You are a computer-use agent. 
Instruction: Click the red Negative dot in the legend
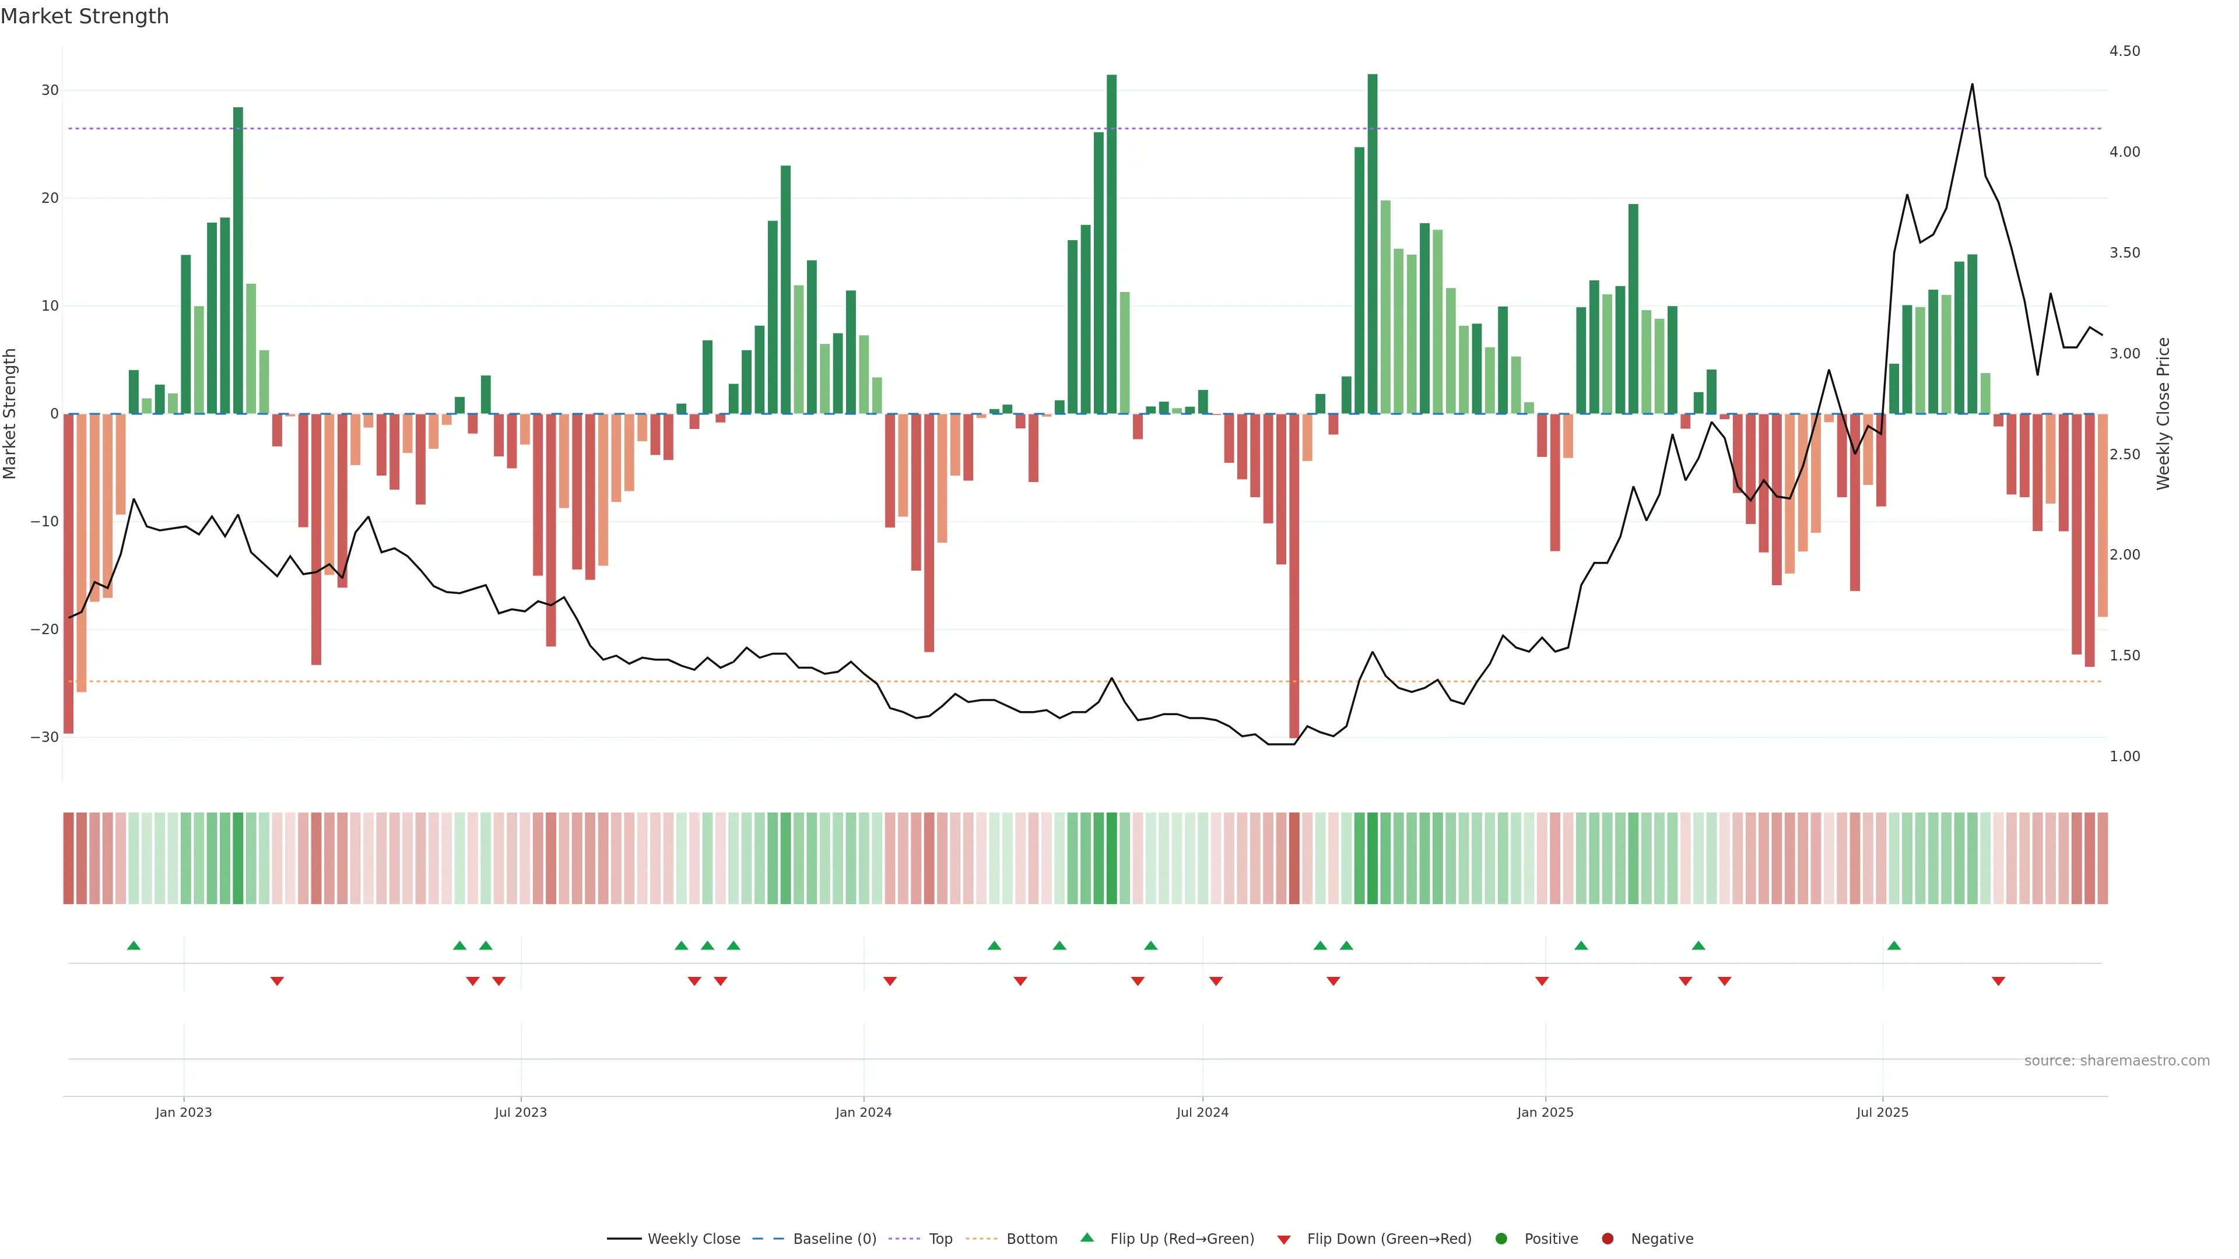[1607, 1239]
